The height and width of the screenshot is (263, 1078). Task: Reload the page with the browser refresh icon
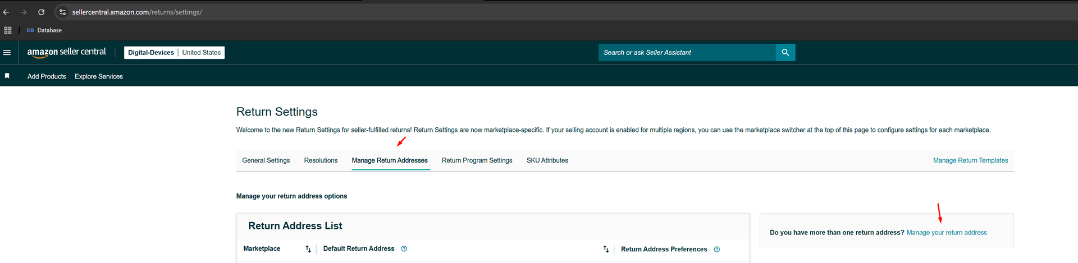pyautogui.click(x=42, y=12)
